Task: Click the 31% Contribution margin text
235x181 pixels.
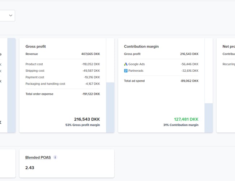Action: tap(181, 125)
